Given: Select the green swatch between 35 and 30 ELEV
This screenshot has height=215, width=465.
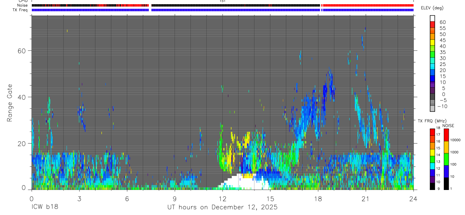Looking at the screenshot, I should click(432, 54).
